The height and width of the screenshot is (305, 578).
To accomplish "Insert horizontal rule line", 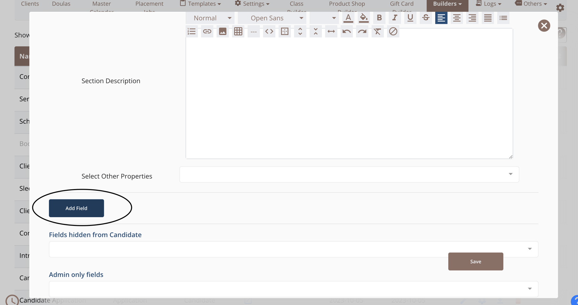I will pyautogui.click(x=253, y=32).
